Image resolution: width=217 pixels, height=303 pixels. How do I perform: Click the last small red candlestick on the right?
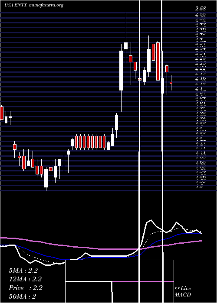point(171,83)
